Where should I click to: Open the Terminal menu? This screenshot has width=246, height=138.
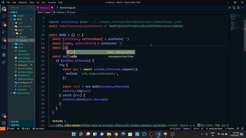pos(52,3)
